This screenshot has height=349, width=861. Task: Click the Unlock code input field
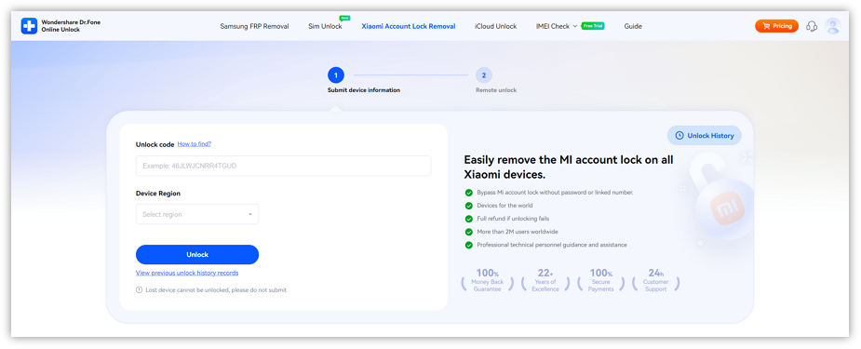(x=283, y=166)
